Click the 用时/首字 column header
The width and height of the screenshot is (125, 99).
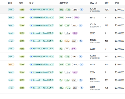pyautogui.click(x=63, y=3)
